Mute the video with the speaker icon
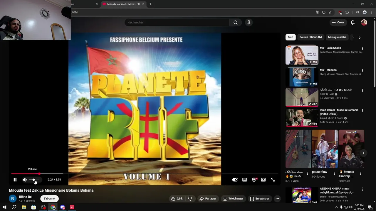This screenshot has height=211, width=376. 25,180
